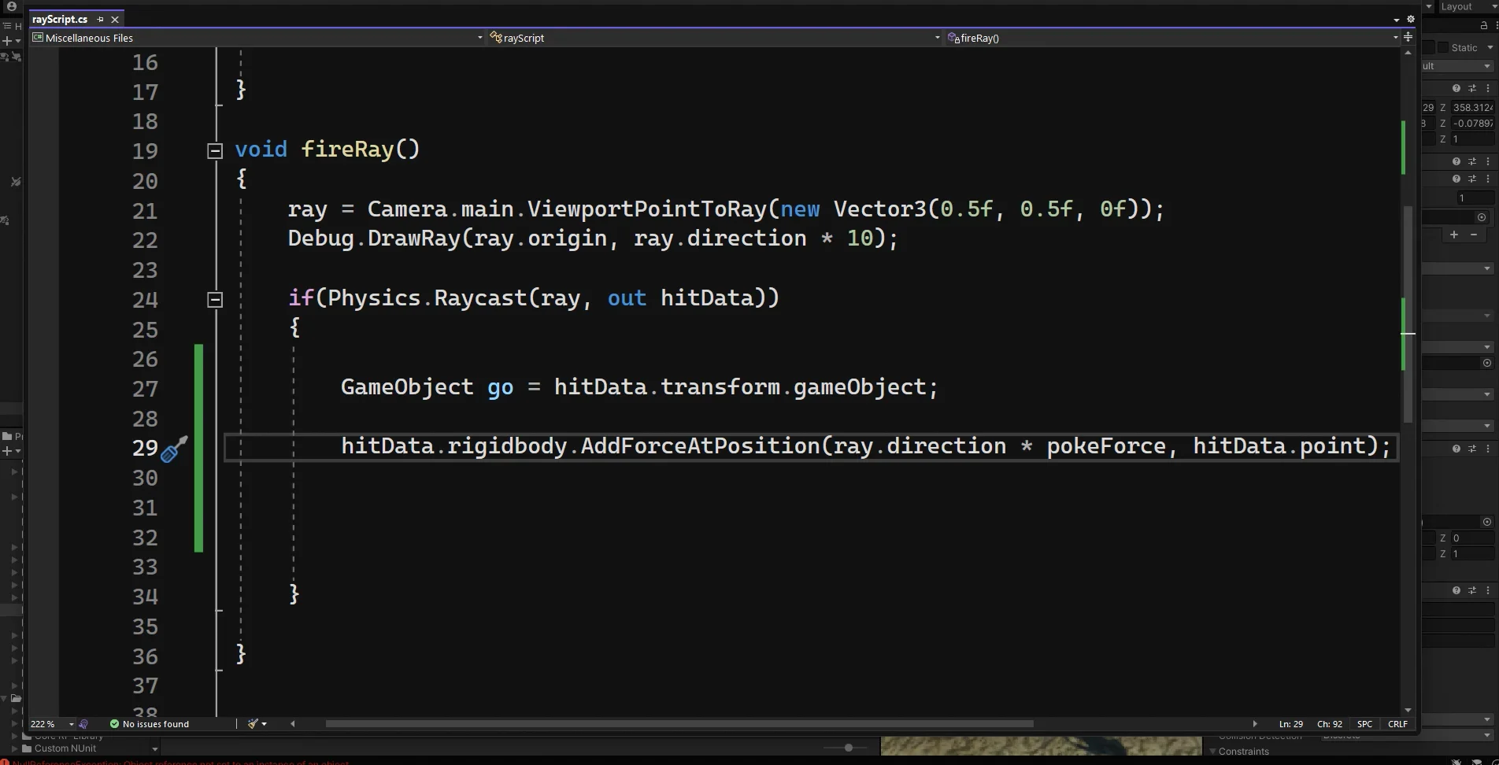
Task: Open code cleanup broom icon
Action: tap(254, 724)
